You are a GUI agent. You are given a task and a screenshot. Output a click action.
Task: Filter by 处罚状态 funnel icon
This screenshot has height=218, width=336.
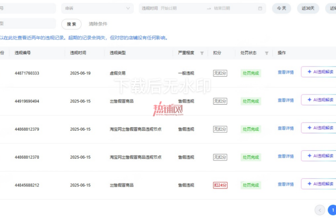pyautogui.click(x=267, y=53)
